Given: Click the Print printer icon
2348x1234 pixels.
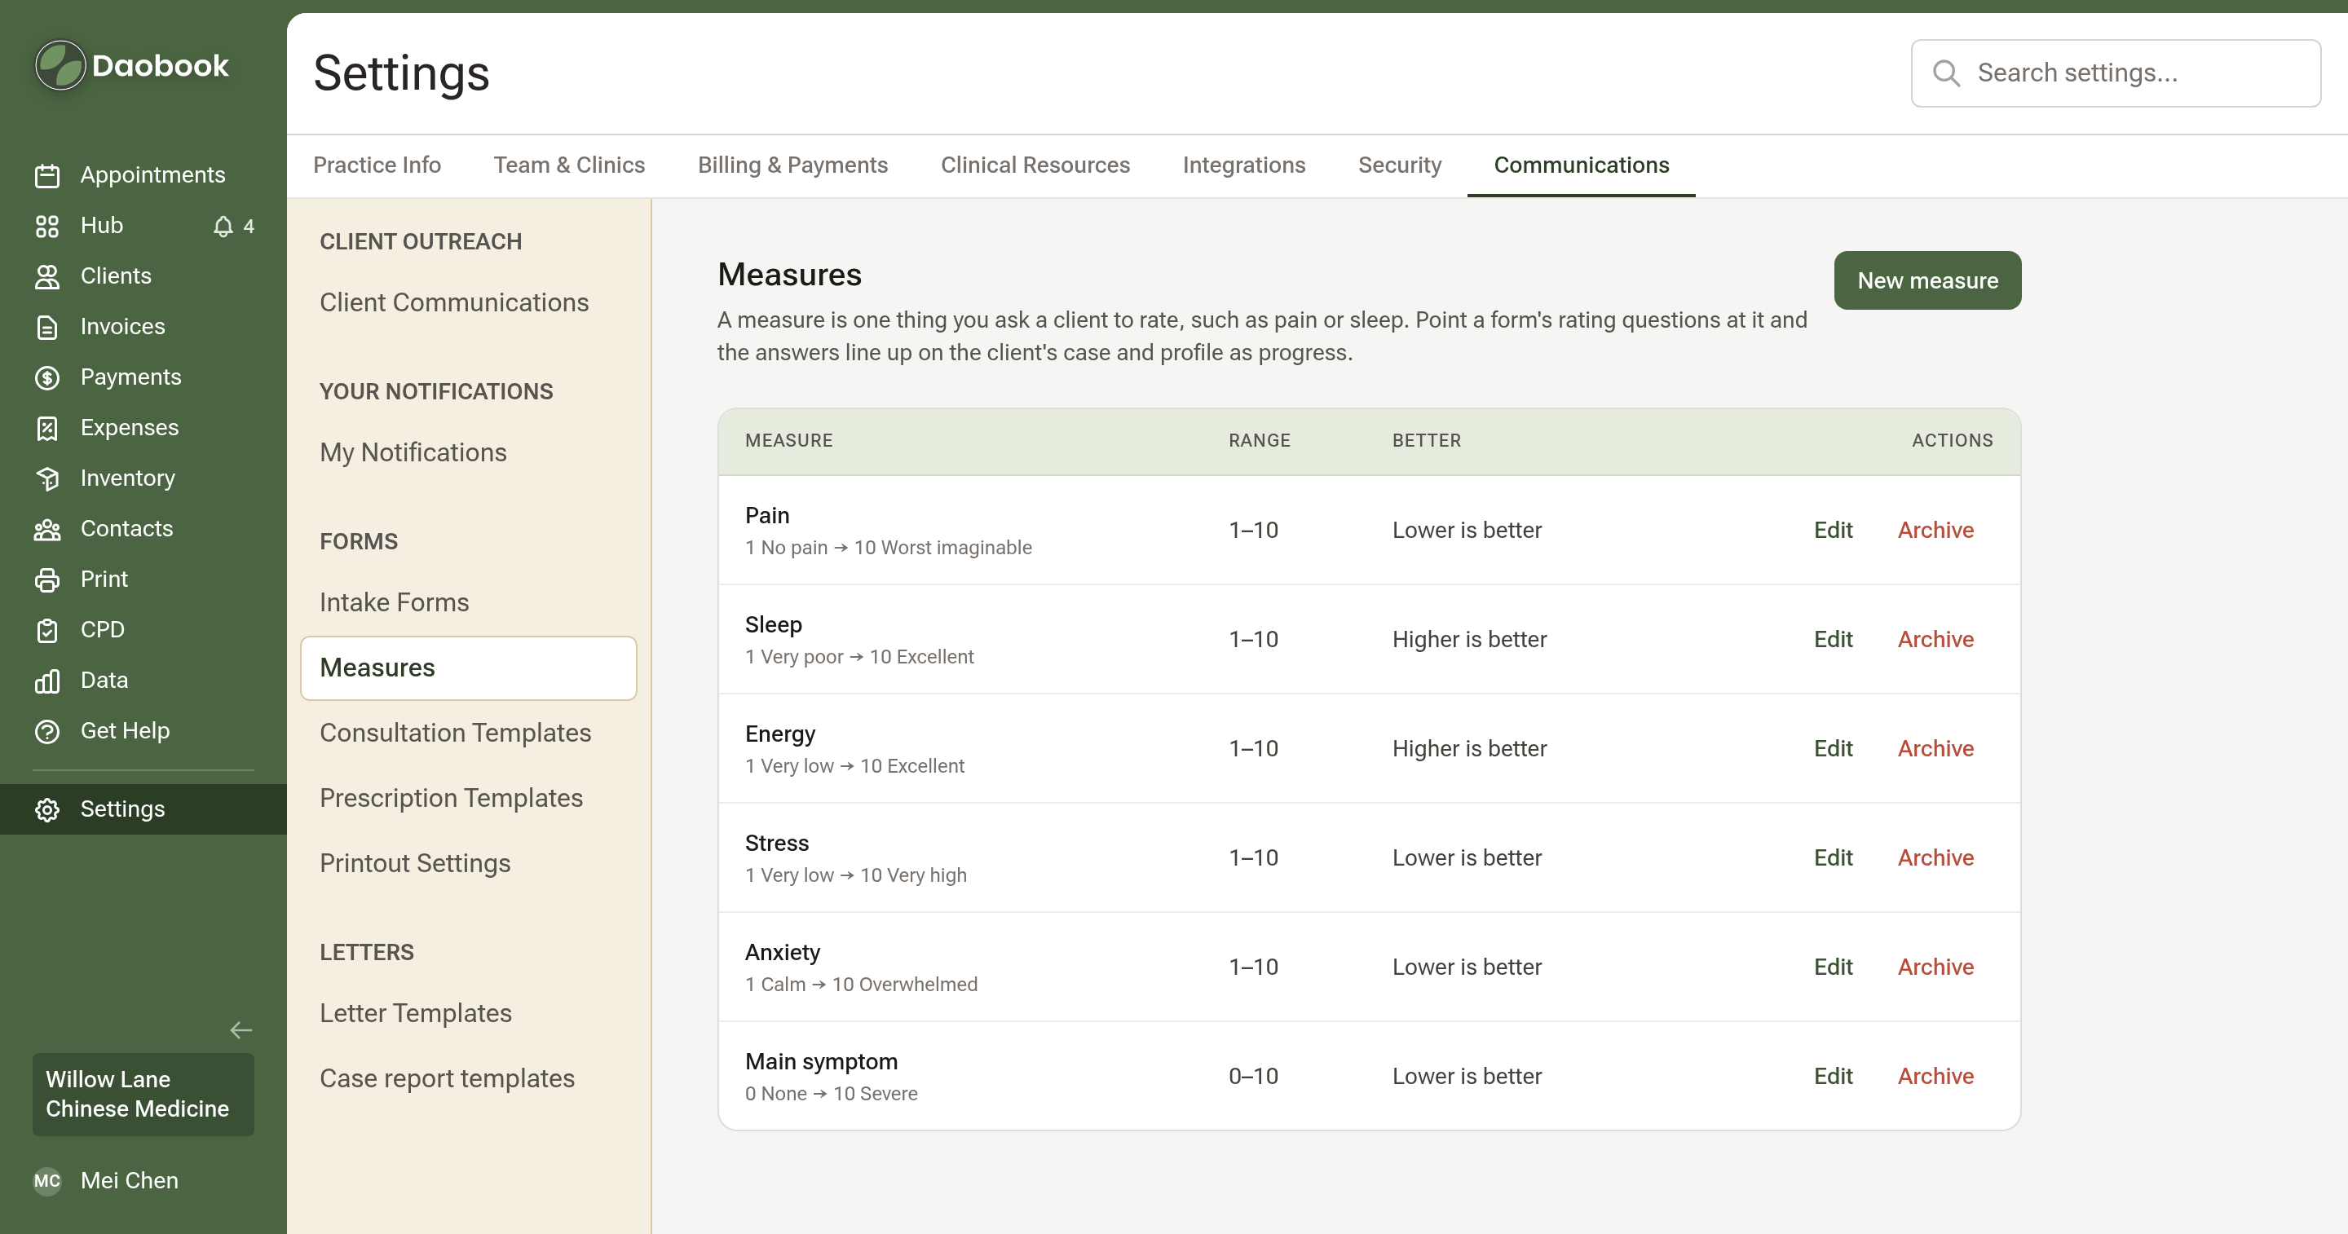Looking at the screenshot, I should click(x=47, y=580).
